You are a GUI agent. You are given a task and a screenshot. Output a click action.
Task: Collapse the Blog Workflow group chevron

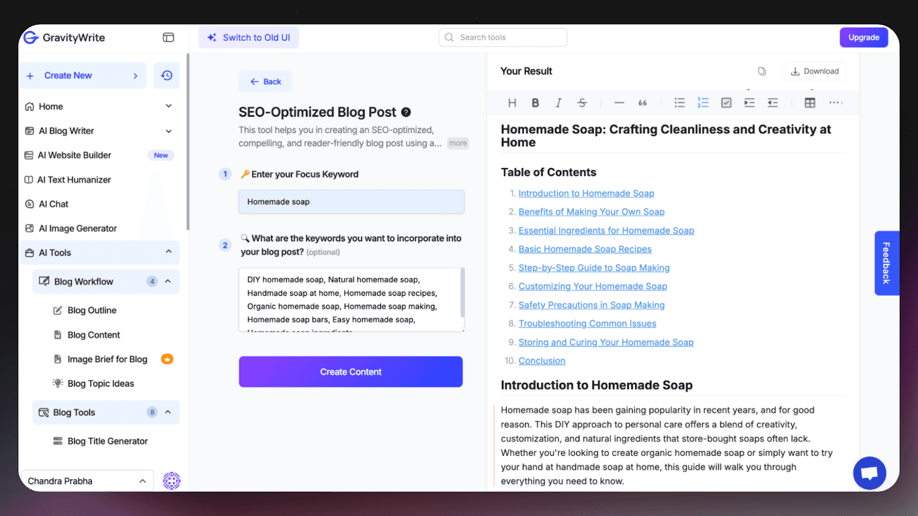[x=168, y=282]
